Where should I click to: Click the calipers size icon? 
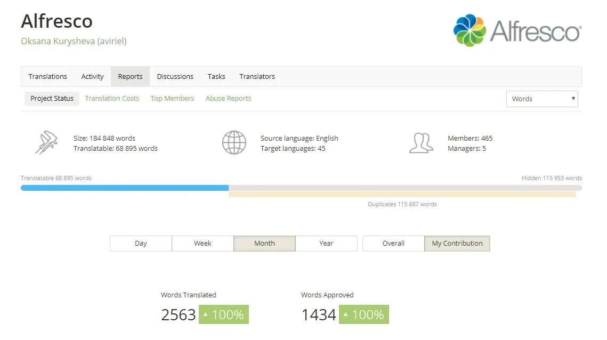46,142
